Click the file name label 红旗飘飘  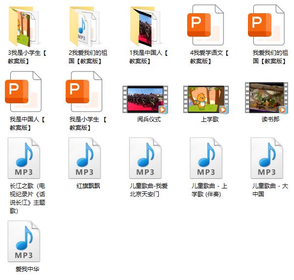88,186
